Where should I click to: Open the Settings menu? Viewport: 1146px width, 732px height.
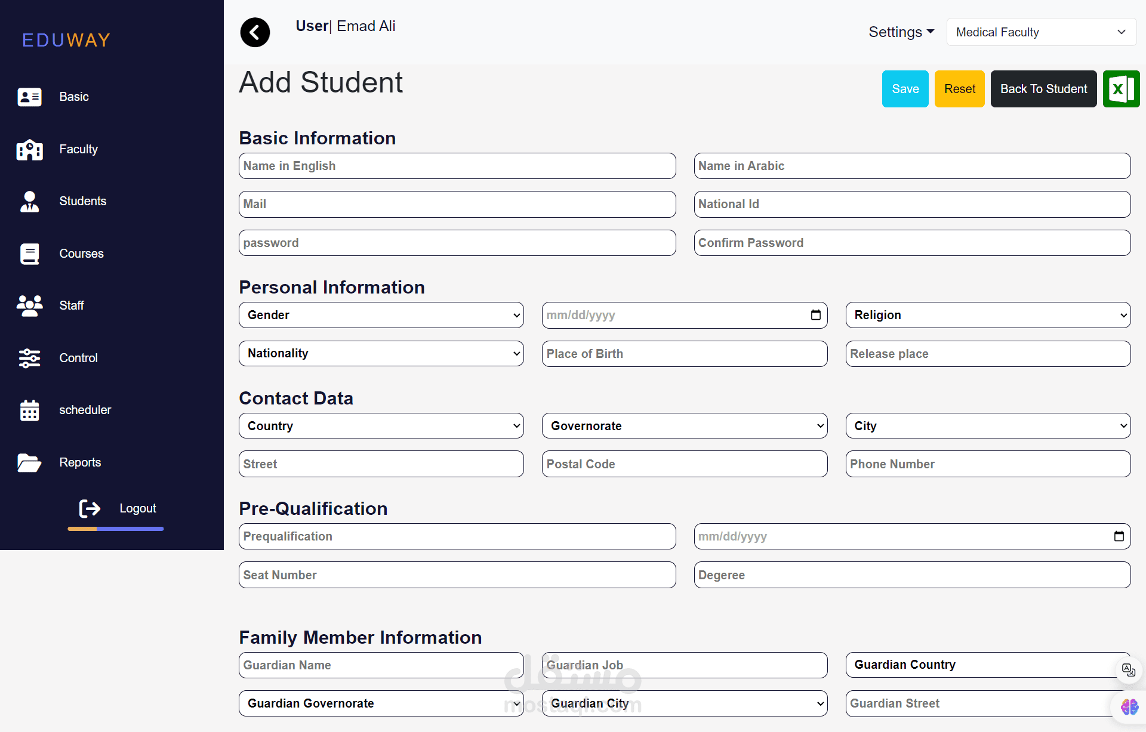(x=901, y=32)
